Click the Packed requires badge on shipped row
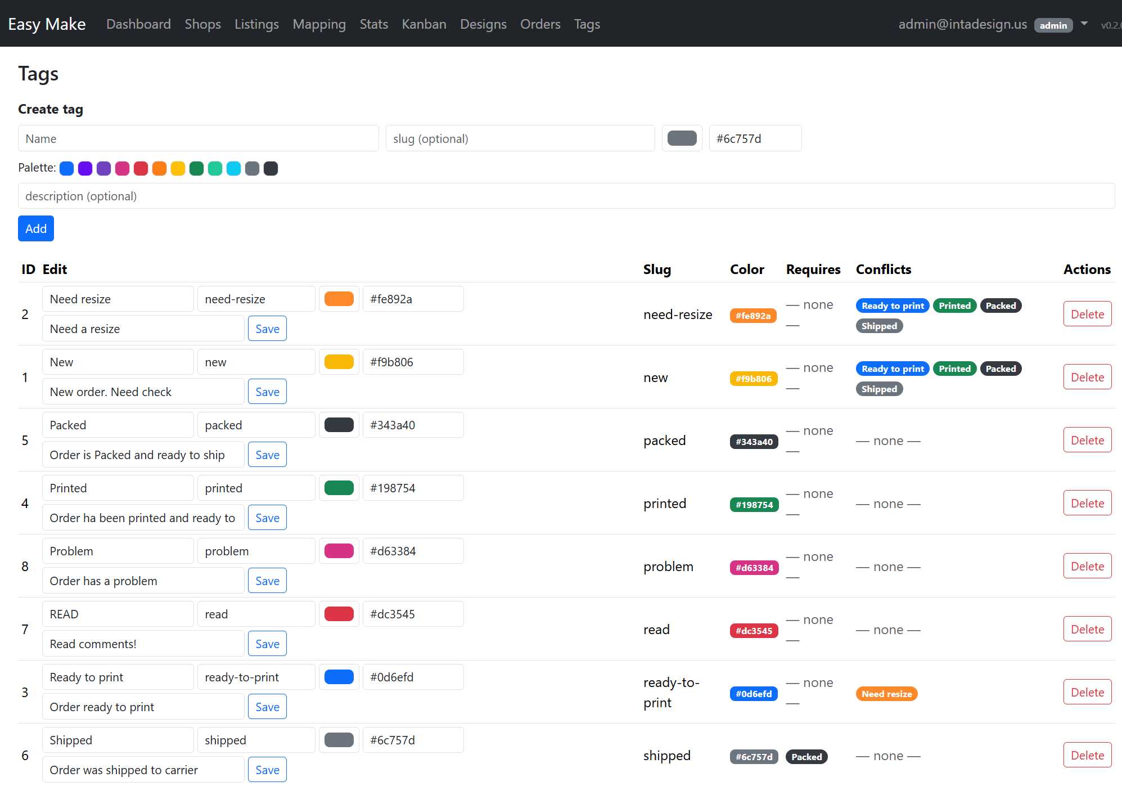 pos(806,757)
